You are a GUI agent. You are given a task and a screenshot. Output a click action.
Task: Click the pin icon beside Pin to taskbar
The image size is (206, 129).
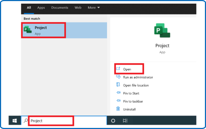pos(118,101)
